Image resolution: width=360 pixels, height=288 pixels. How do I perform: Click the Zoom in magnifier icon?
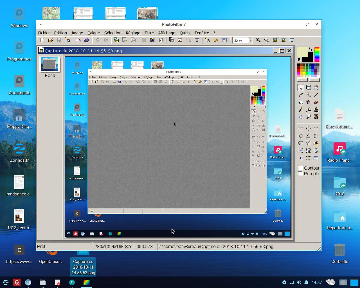pos(258,40)
